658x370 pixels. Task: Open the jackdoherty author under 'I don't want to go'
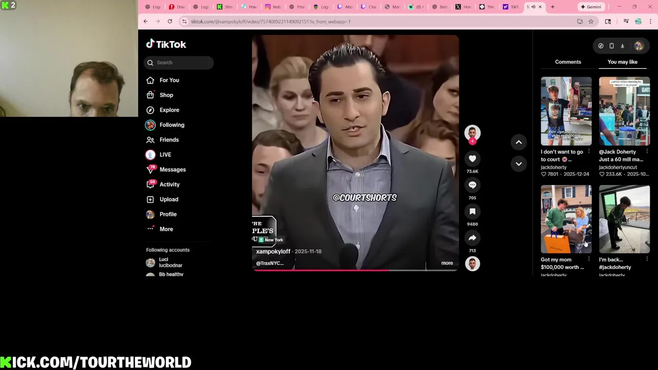(554, 168)
